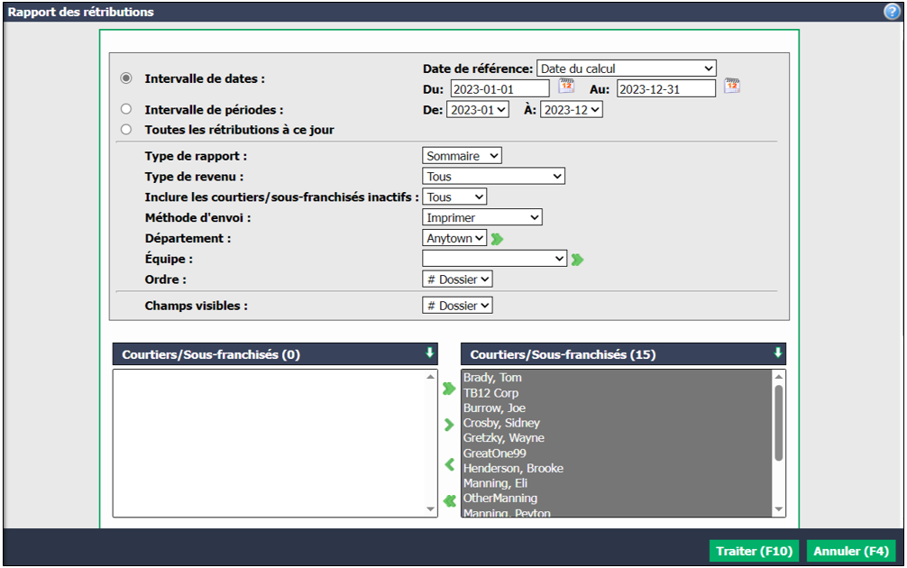
Task: Open Méthode d'envoi Imprimer dropdown
Action: coord(481,217)
